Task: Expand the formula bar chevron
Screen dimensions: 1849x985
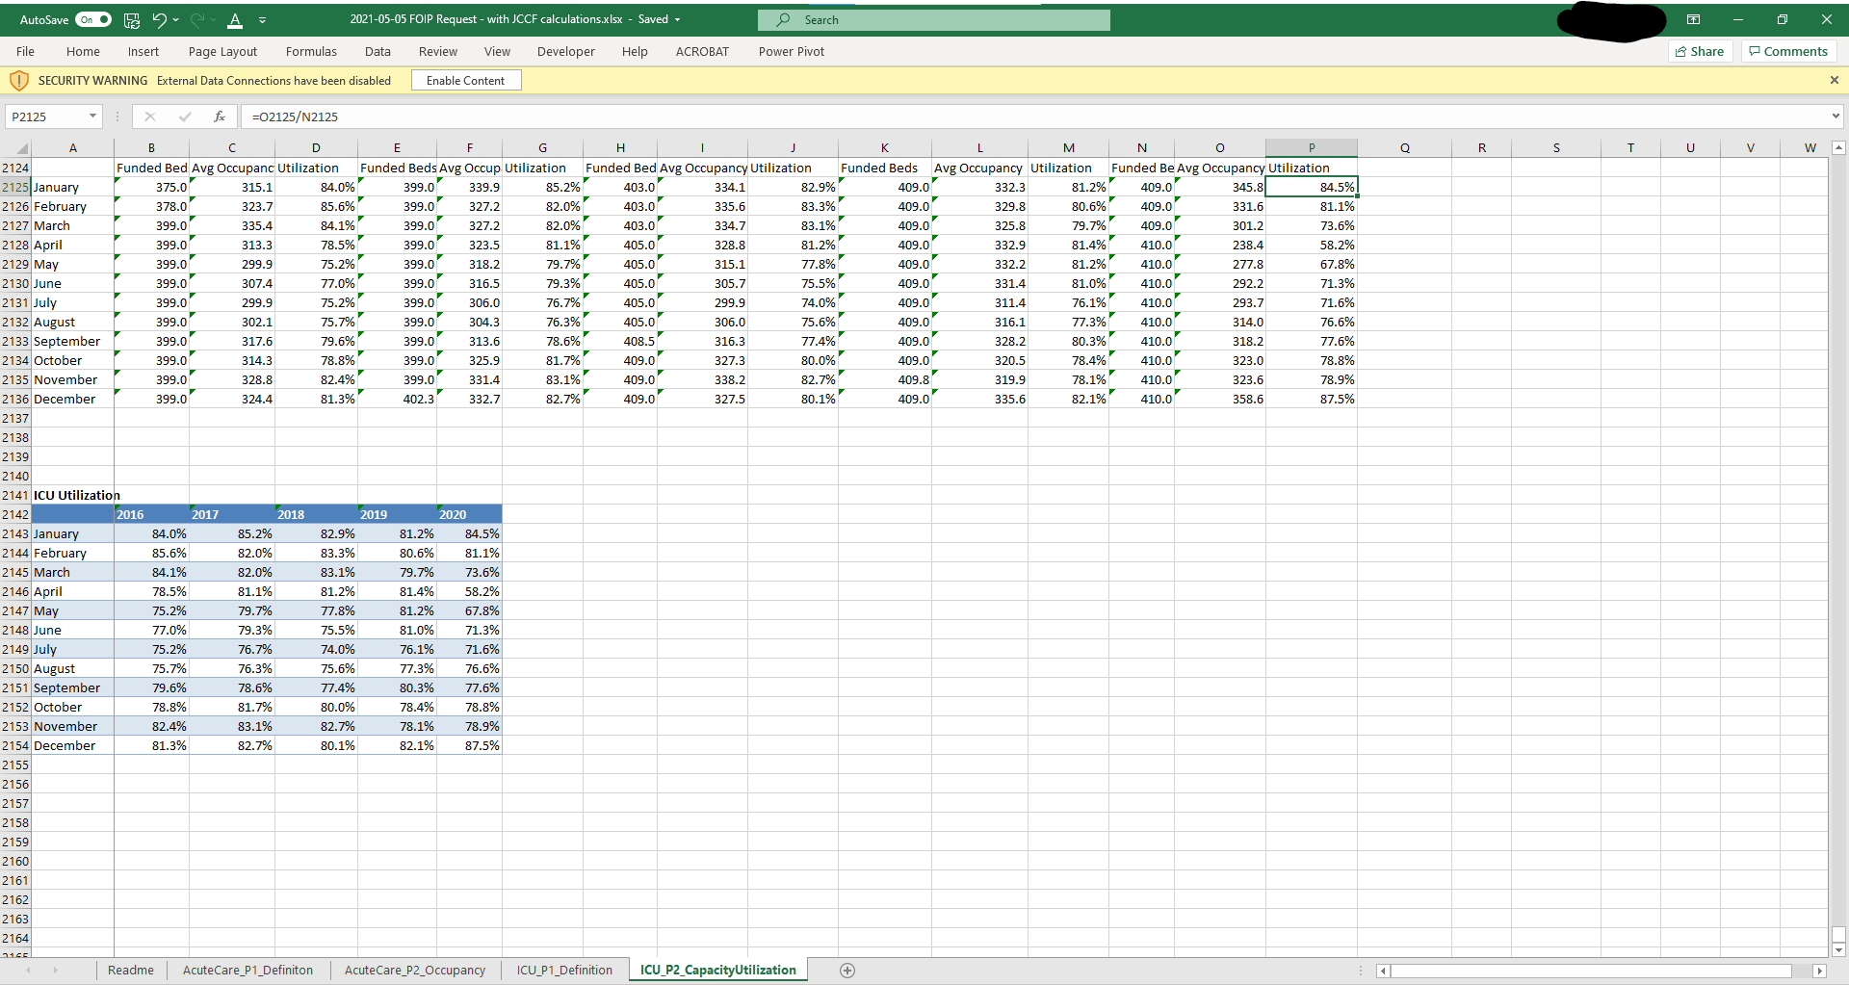Action: click(x=1835, y=117)
